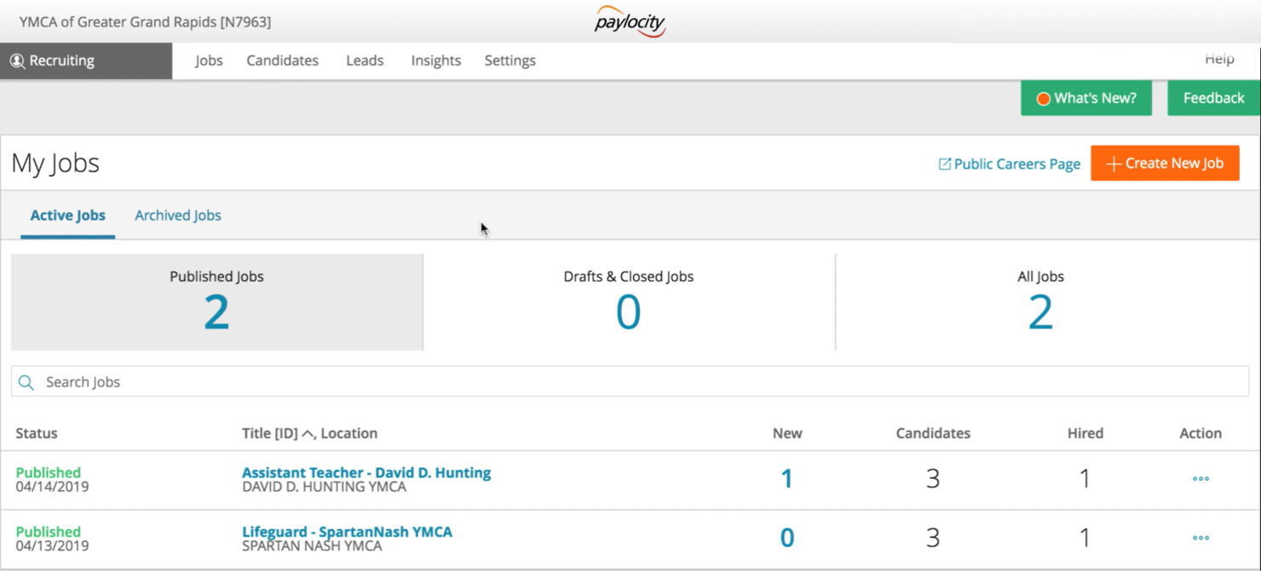Click DAVID D. HUNTING YMCA location text
This screenshot has width=1261, height=571.
324,488
